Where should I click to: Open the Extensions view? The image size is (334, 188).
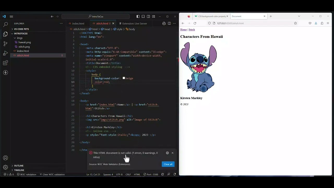tap(5, 63)
